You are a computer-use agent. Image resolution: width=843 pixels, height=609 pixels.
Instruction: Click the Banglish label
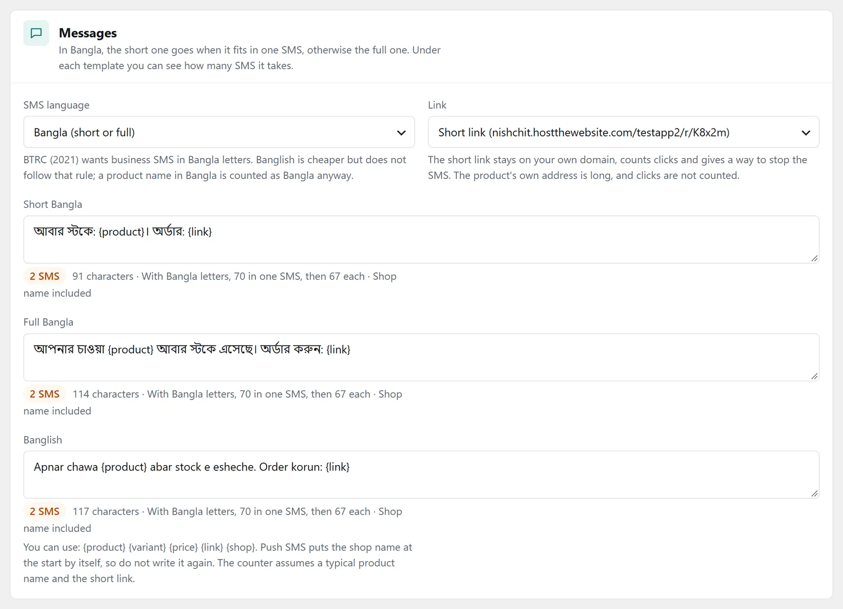coord(43,440)
